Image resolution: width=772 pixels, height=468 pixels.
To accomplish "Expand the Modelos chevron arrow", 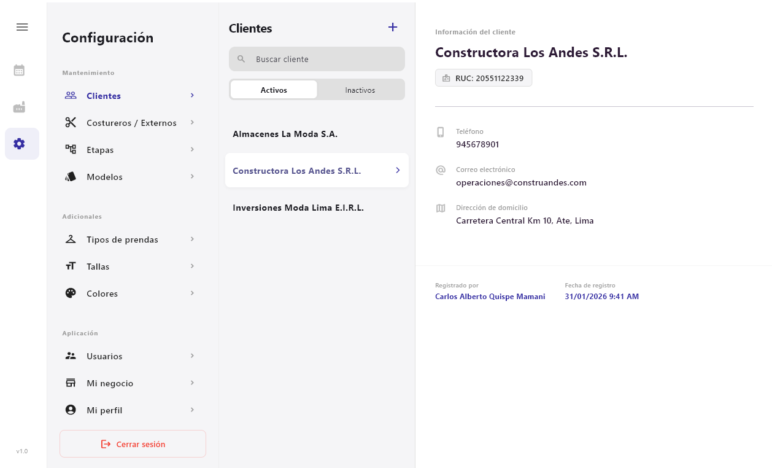I will pos(192,176).
